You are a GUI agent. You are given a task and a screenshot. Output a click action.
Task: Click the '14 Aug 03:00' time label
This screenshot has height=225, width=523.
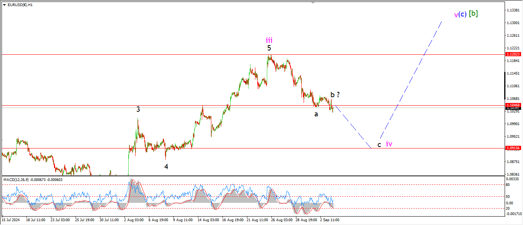(x=208, y=220)
